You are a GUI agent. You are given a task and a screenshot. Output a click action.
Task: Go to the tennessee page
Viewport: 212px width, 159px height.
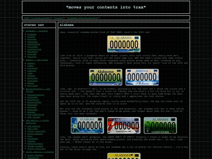tap(33, 157)
